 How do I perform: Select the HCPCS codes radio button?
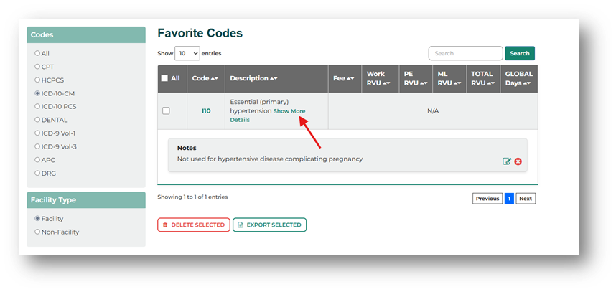point(37,80)
